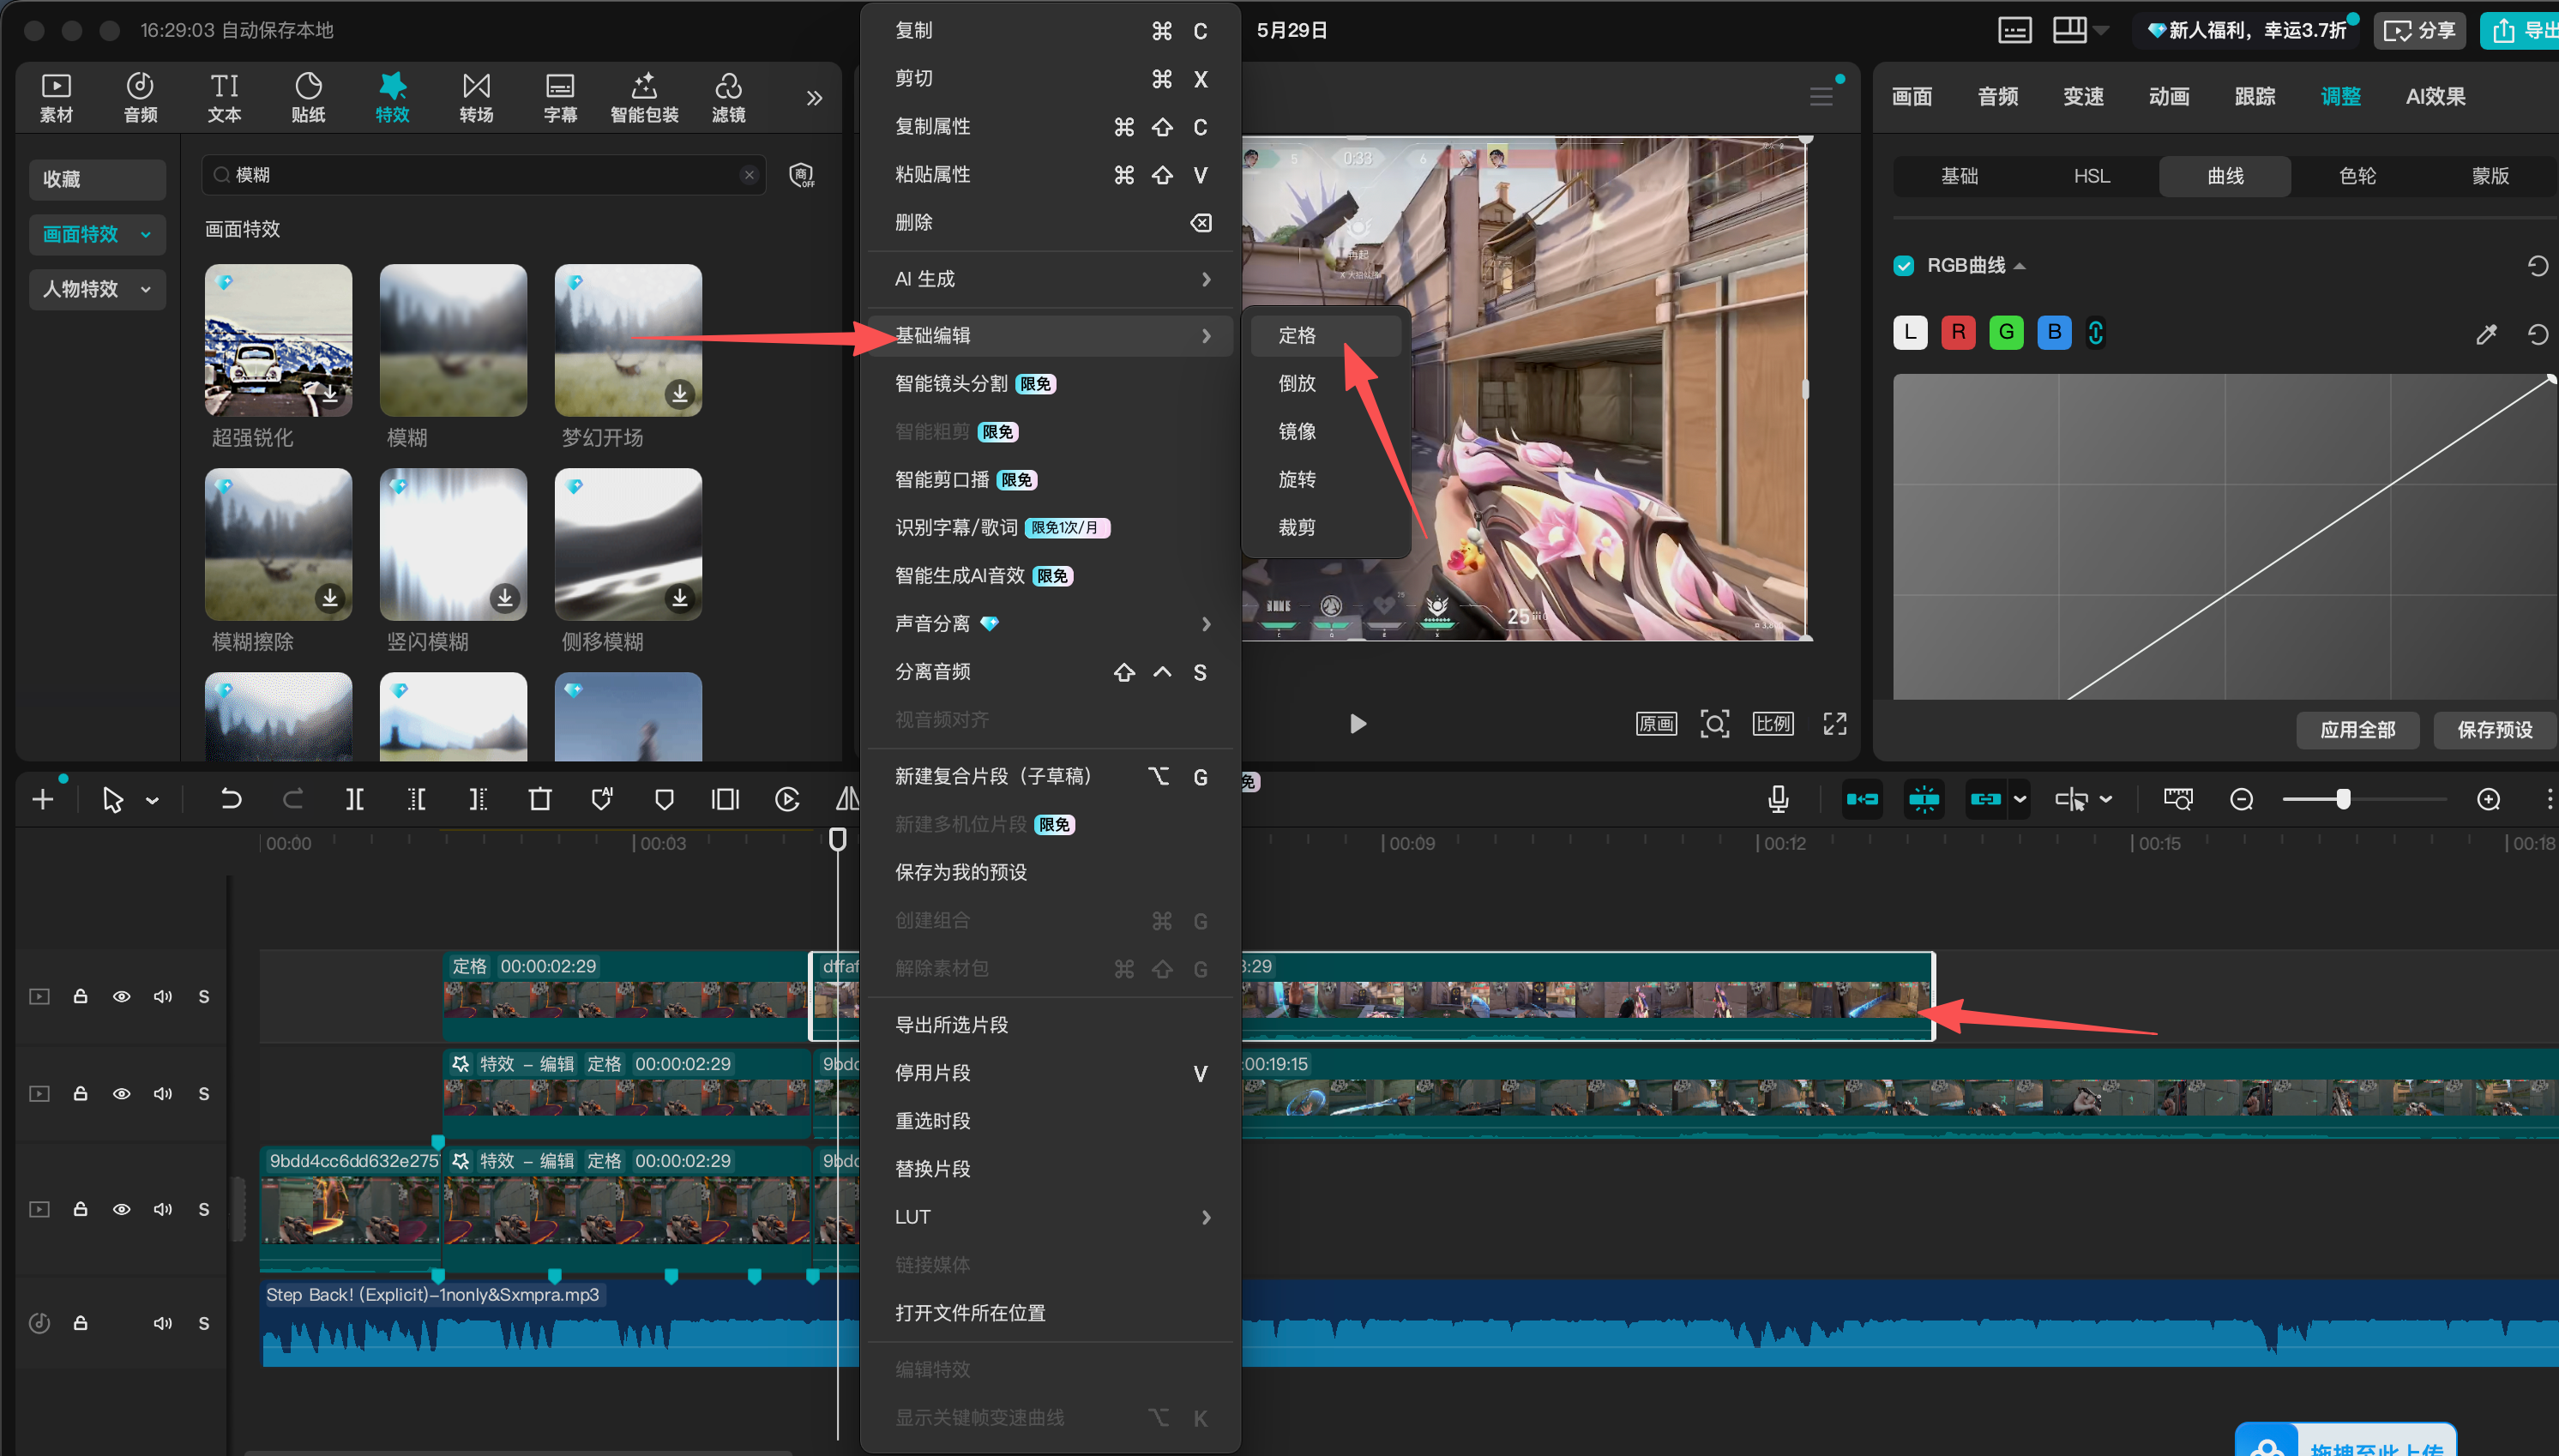
Task: Collapse the RGB曲线 section triangle
Action: tap(2019, 266)
